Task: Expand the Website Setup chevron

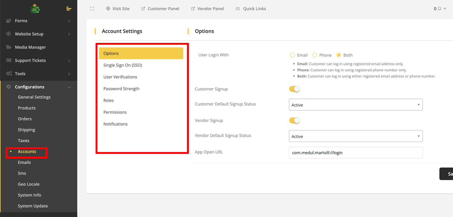Action: (x=69, y=34)
